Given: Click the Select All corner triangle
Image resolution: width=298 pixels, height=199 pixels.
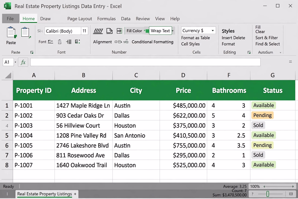Looking at the screenshot, I should point(8,75).
